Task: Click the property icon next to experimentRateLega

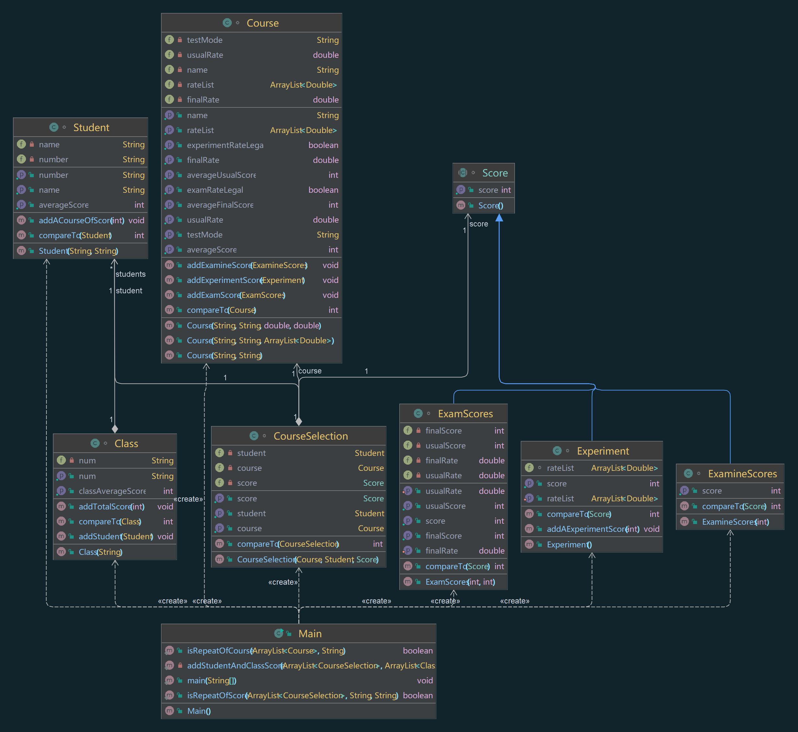Action: tap(169, 145)
